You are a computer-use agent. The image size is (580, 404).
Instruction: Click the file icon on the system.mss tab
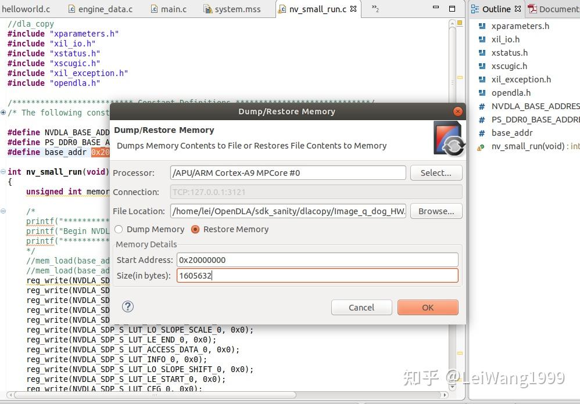pos(206,8)
